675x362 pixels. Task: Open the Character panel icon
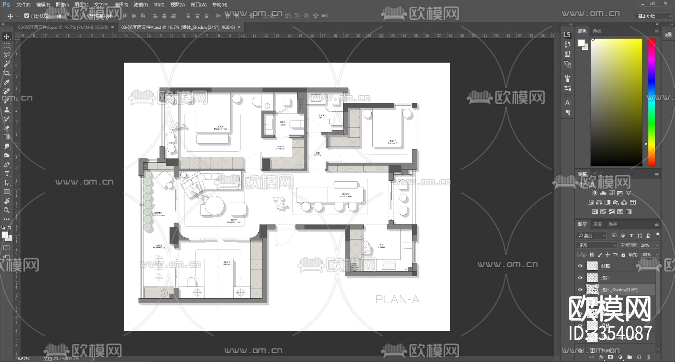click(568, 102)
